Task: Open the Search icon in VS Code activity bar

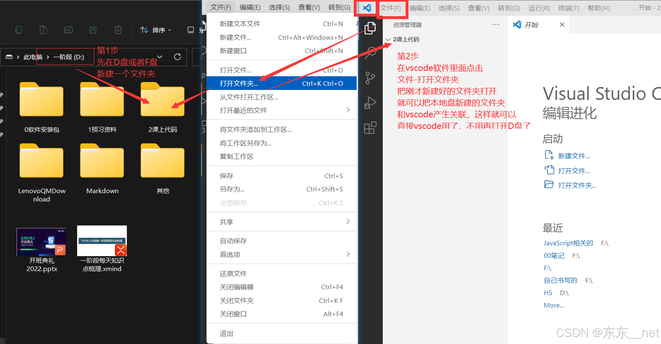Action: click(x=370, y=53)
